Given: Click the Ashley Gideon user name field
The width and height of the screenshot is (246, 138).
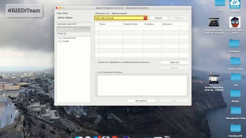Looking at the screenshot, I should tap(65, 18).
